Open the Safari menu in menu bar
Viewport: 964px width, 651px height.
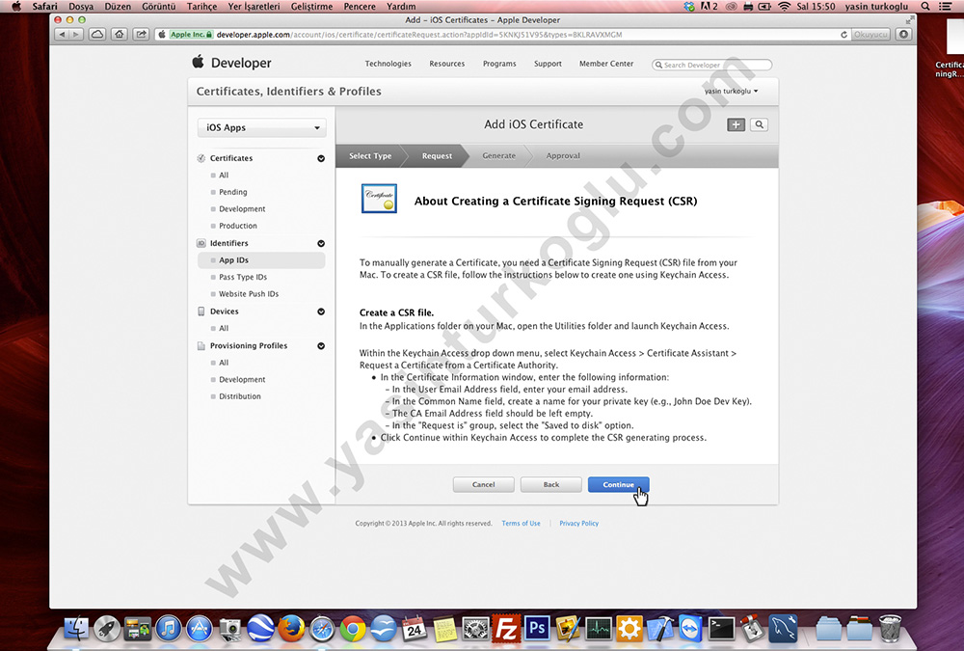point(45,6)
